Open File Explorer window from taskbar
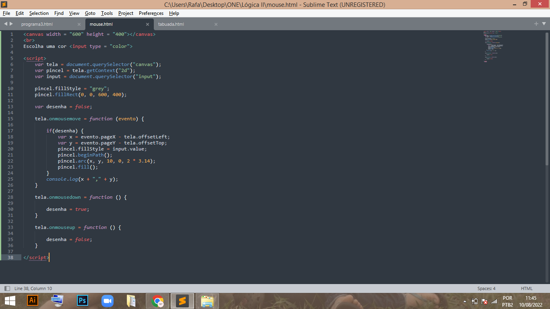 click(207, 301)
